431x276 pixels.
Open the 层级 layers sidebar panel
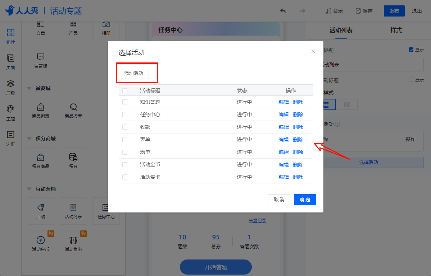(10, 88)
